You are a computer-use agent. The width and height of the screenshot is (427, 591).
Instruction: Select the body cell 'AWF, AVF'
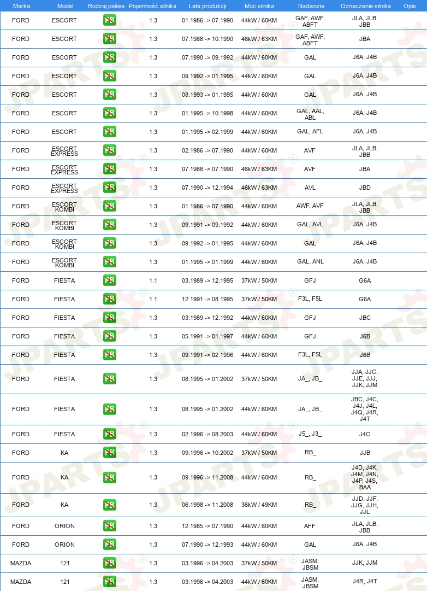tap(310, 206)
